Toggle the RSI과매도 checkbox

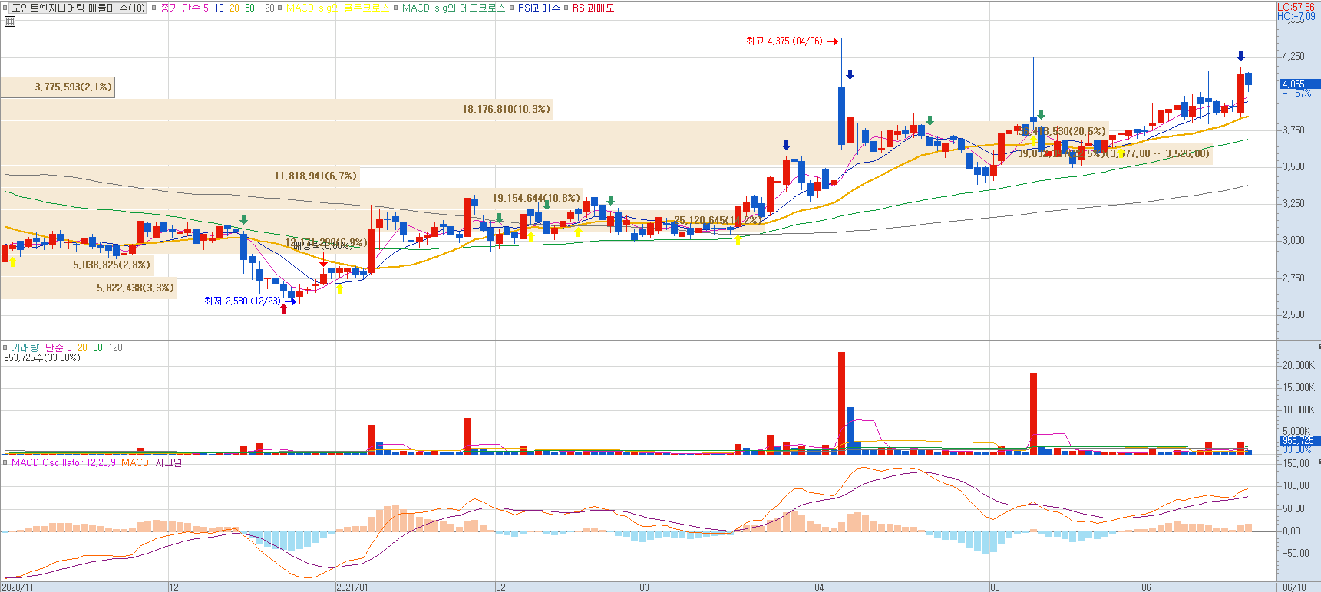pyautogui.click(x=566, y=8)
